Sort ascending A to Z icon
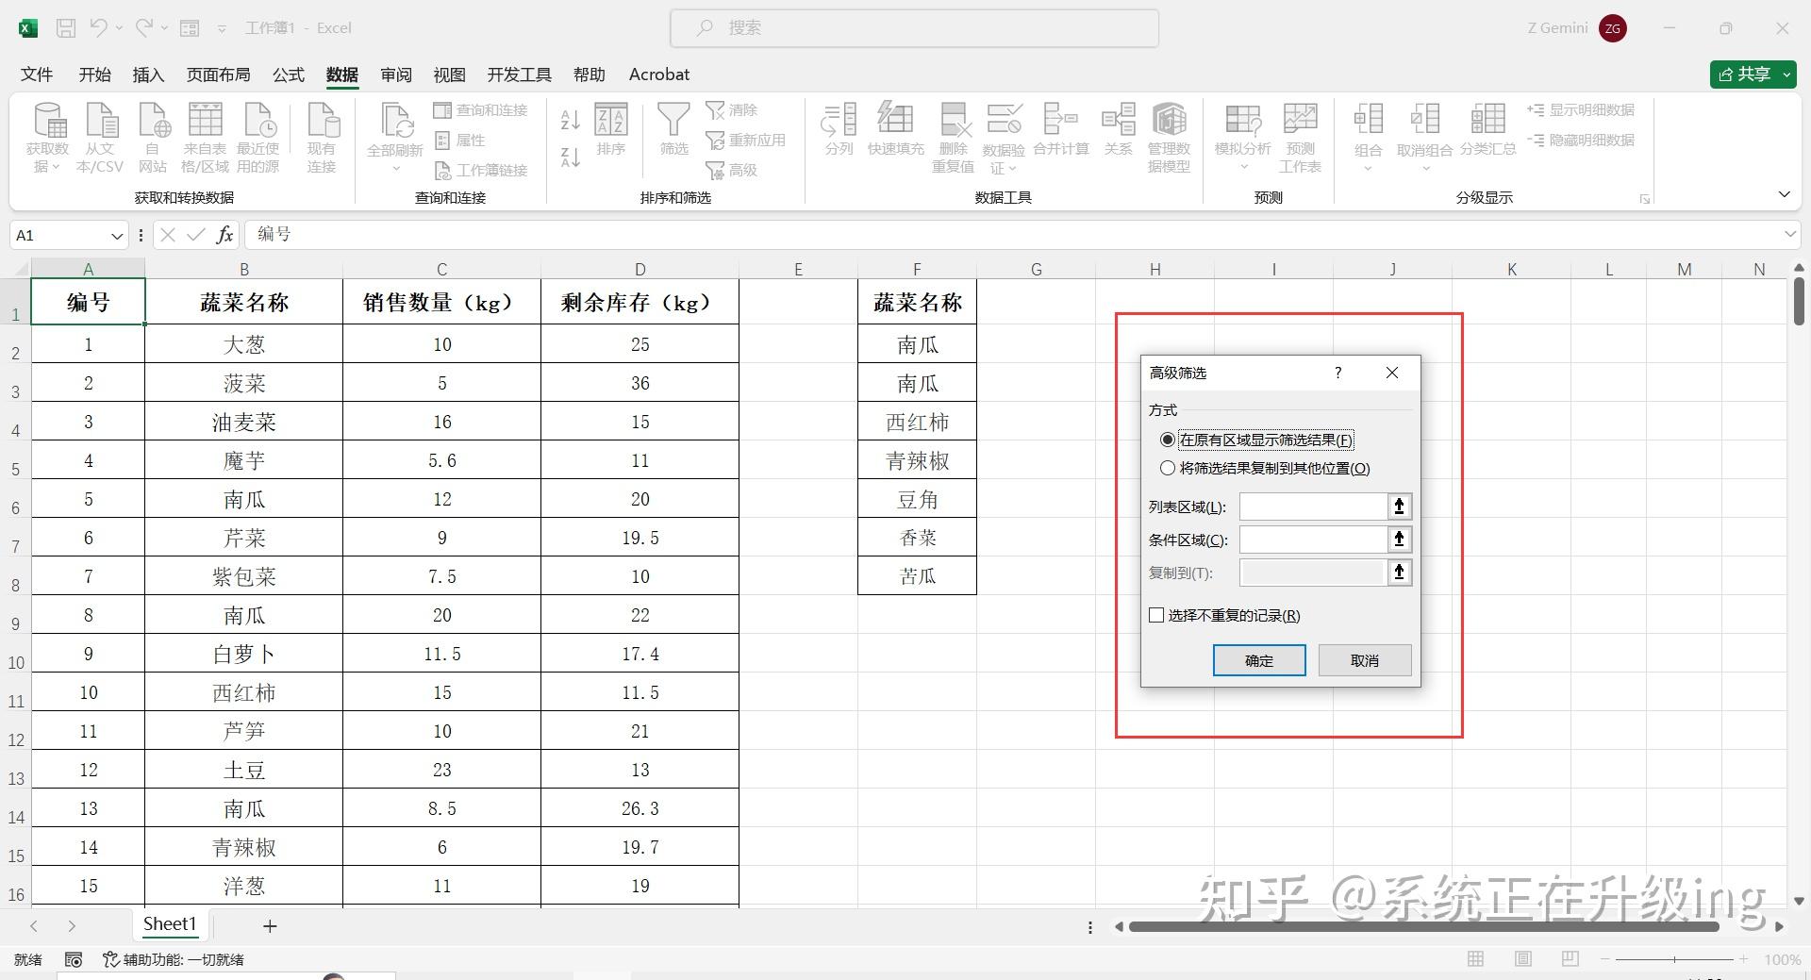Viewport: 1811px width, 980px height. coord(570,120)
